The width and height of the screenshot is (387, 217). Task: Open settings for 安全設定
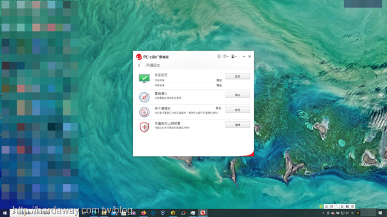pyautogui.click(x=238, y=77)
